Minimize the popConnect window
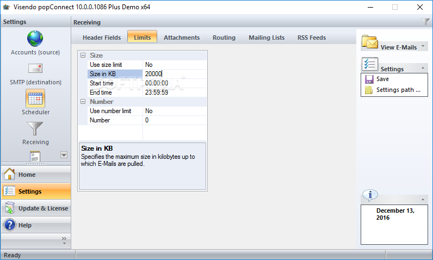This screenshot has height=260, width=433. 370,7
